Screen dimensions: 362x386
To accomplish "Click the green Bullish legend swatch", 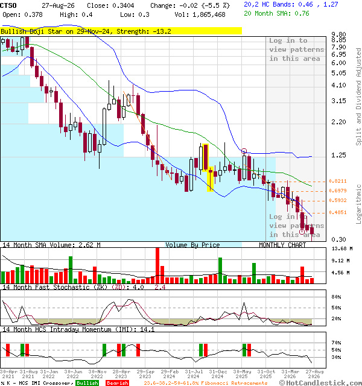I will pyautogui.click(x=87, y=383).
